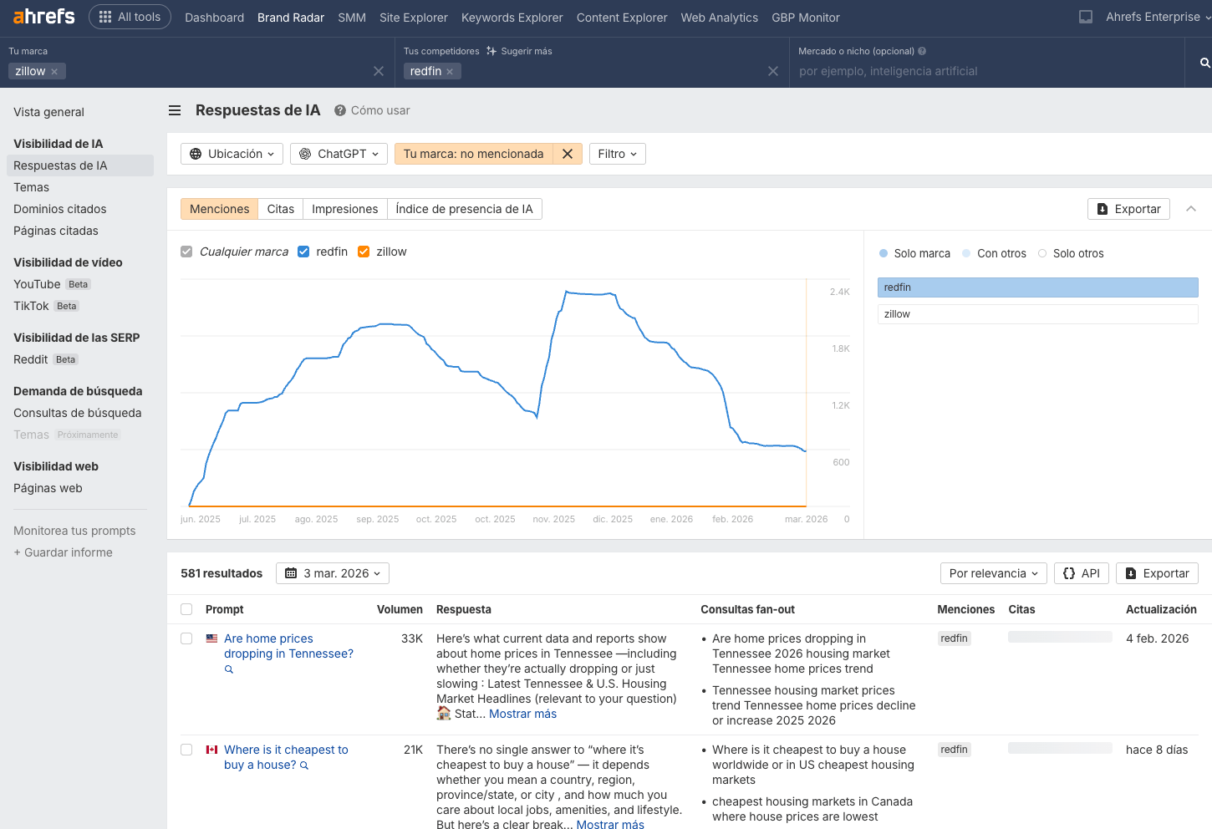Type in the Mercado o nicho field

[986, 71]
